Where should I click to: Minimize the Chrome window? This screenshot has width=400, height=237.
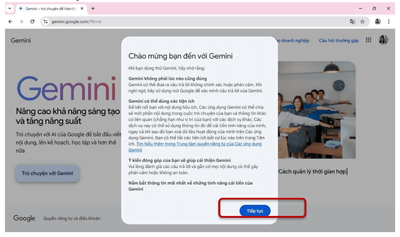pos(360,8)
